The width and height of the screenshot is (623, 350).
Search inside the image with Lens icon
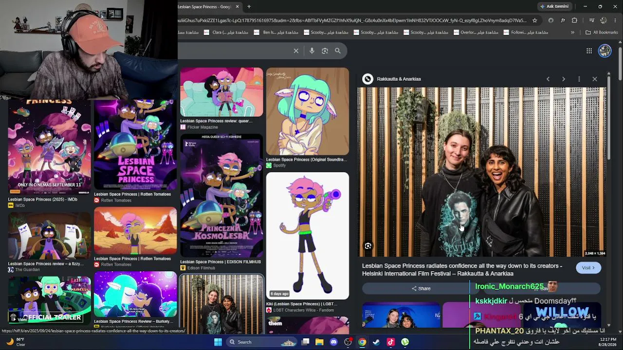[x=368, y=246]
